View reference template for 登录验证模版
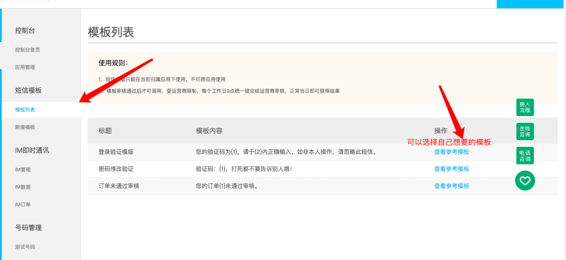The image size is (566, 260). click(452, 152)
